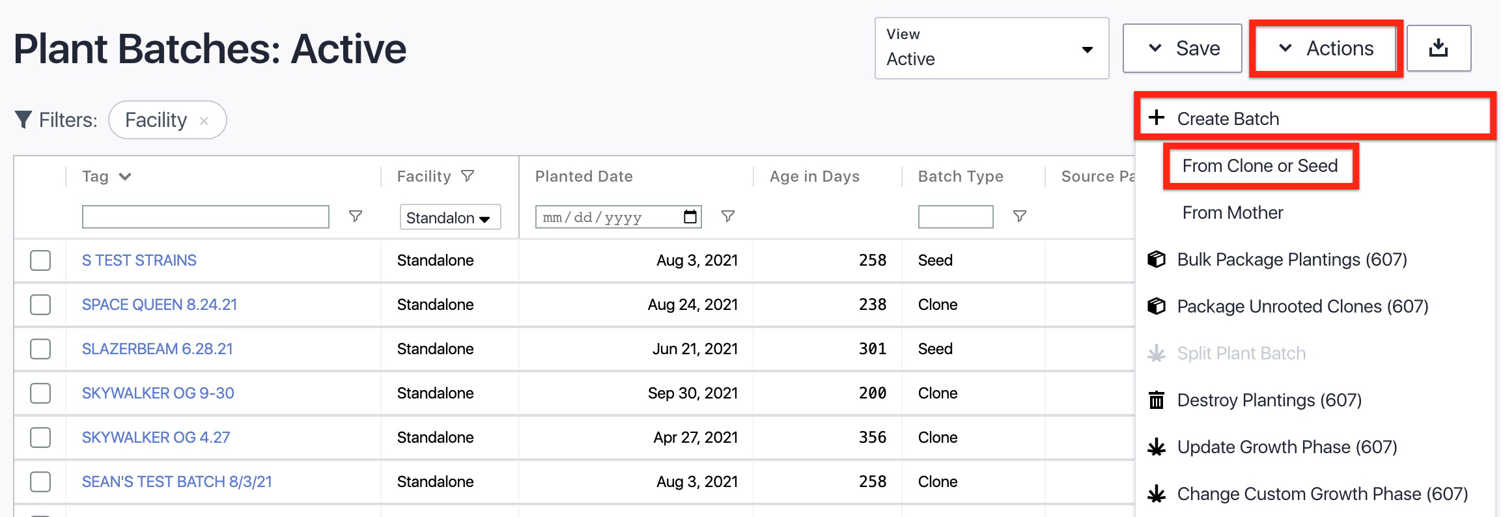This screenshot has height=517, width=1503.
Task: Click the Jun 21, 2021 planted date cell
Action: point(695,349)
